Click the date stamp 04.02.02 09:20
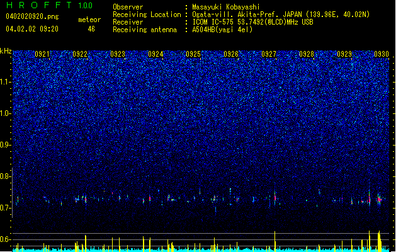This screenshot has width=396, height=252. tap(32, 29)
